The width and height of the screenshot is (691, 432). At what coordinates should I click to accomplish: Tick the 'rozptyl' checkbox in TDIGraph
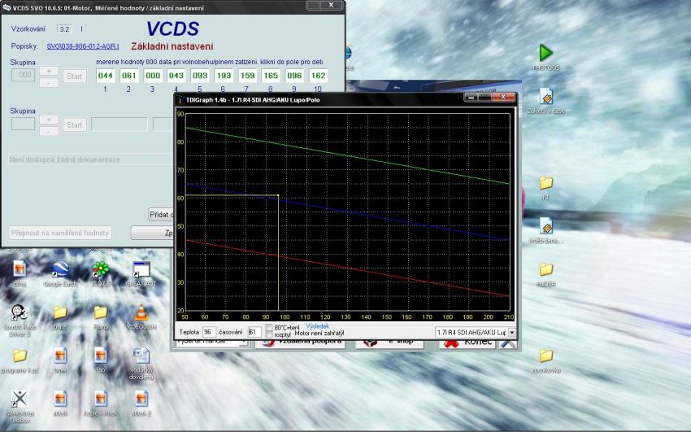(269, 334)
